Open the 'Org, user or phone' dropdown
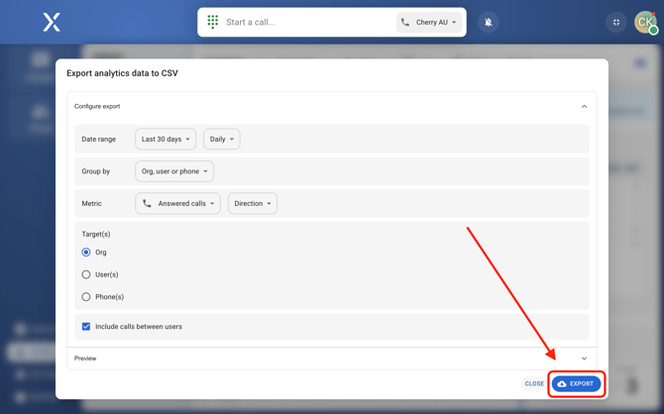This screenshot has width=664, height=414. (x=174, y=171)
